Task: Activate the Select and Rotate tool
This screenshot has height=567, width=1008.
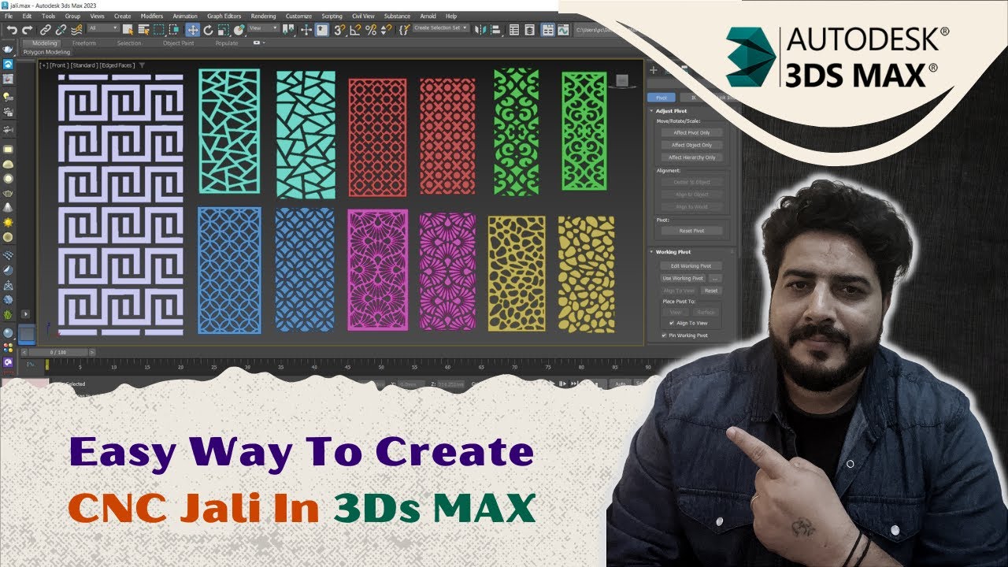Action: pos(208,30)
